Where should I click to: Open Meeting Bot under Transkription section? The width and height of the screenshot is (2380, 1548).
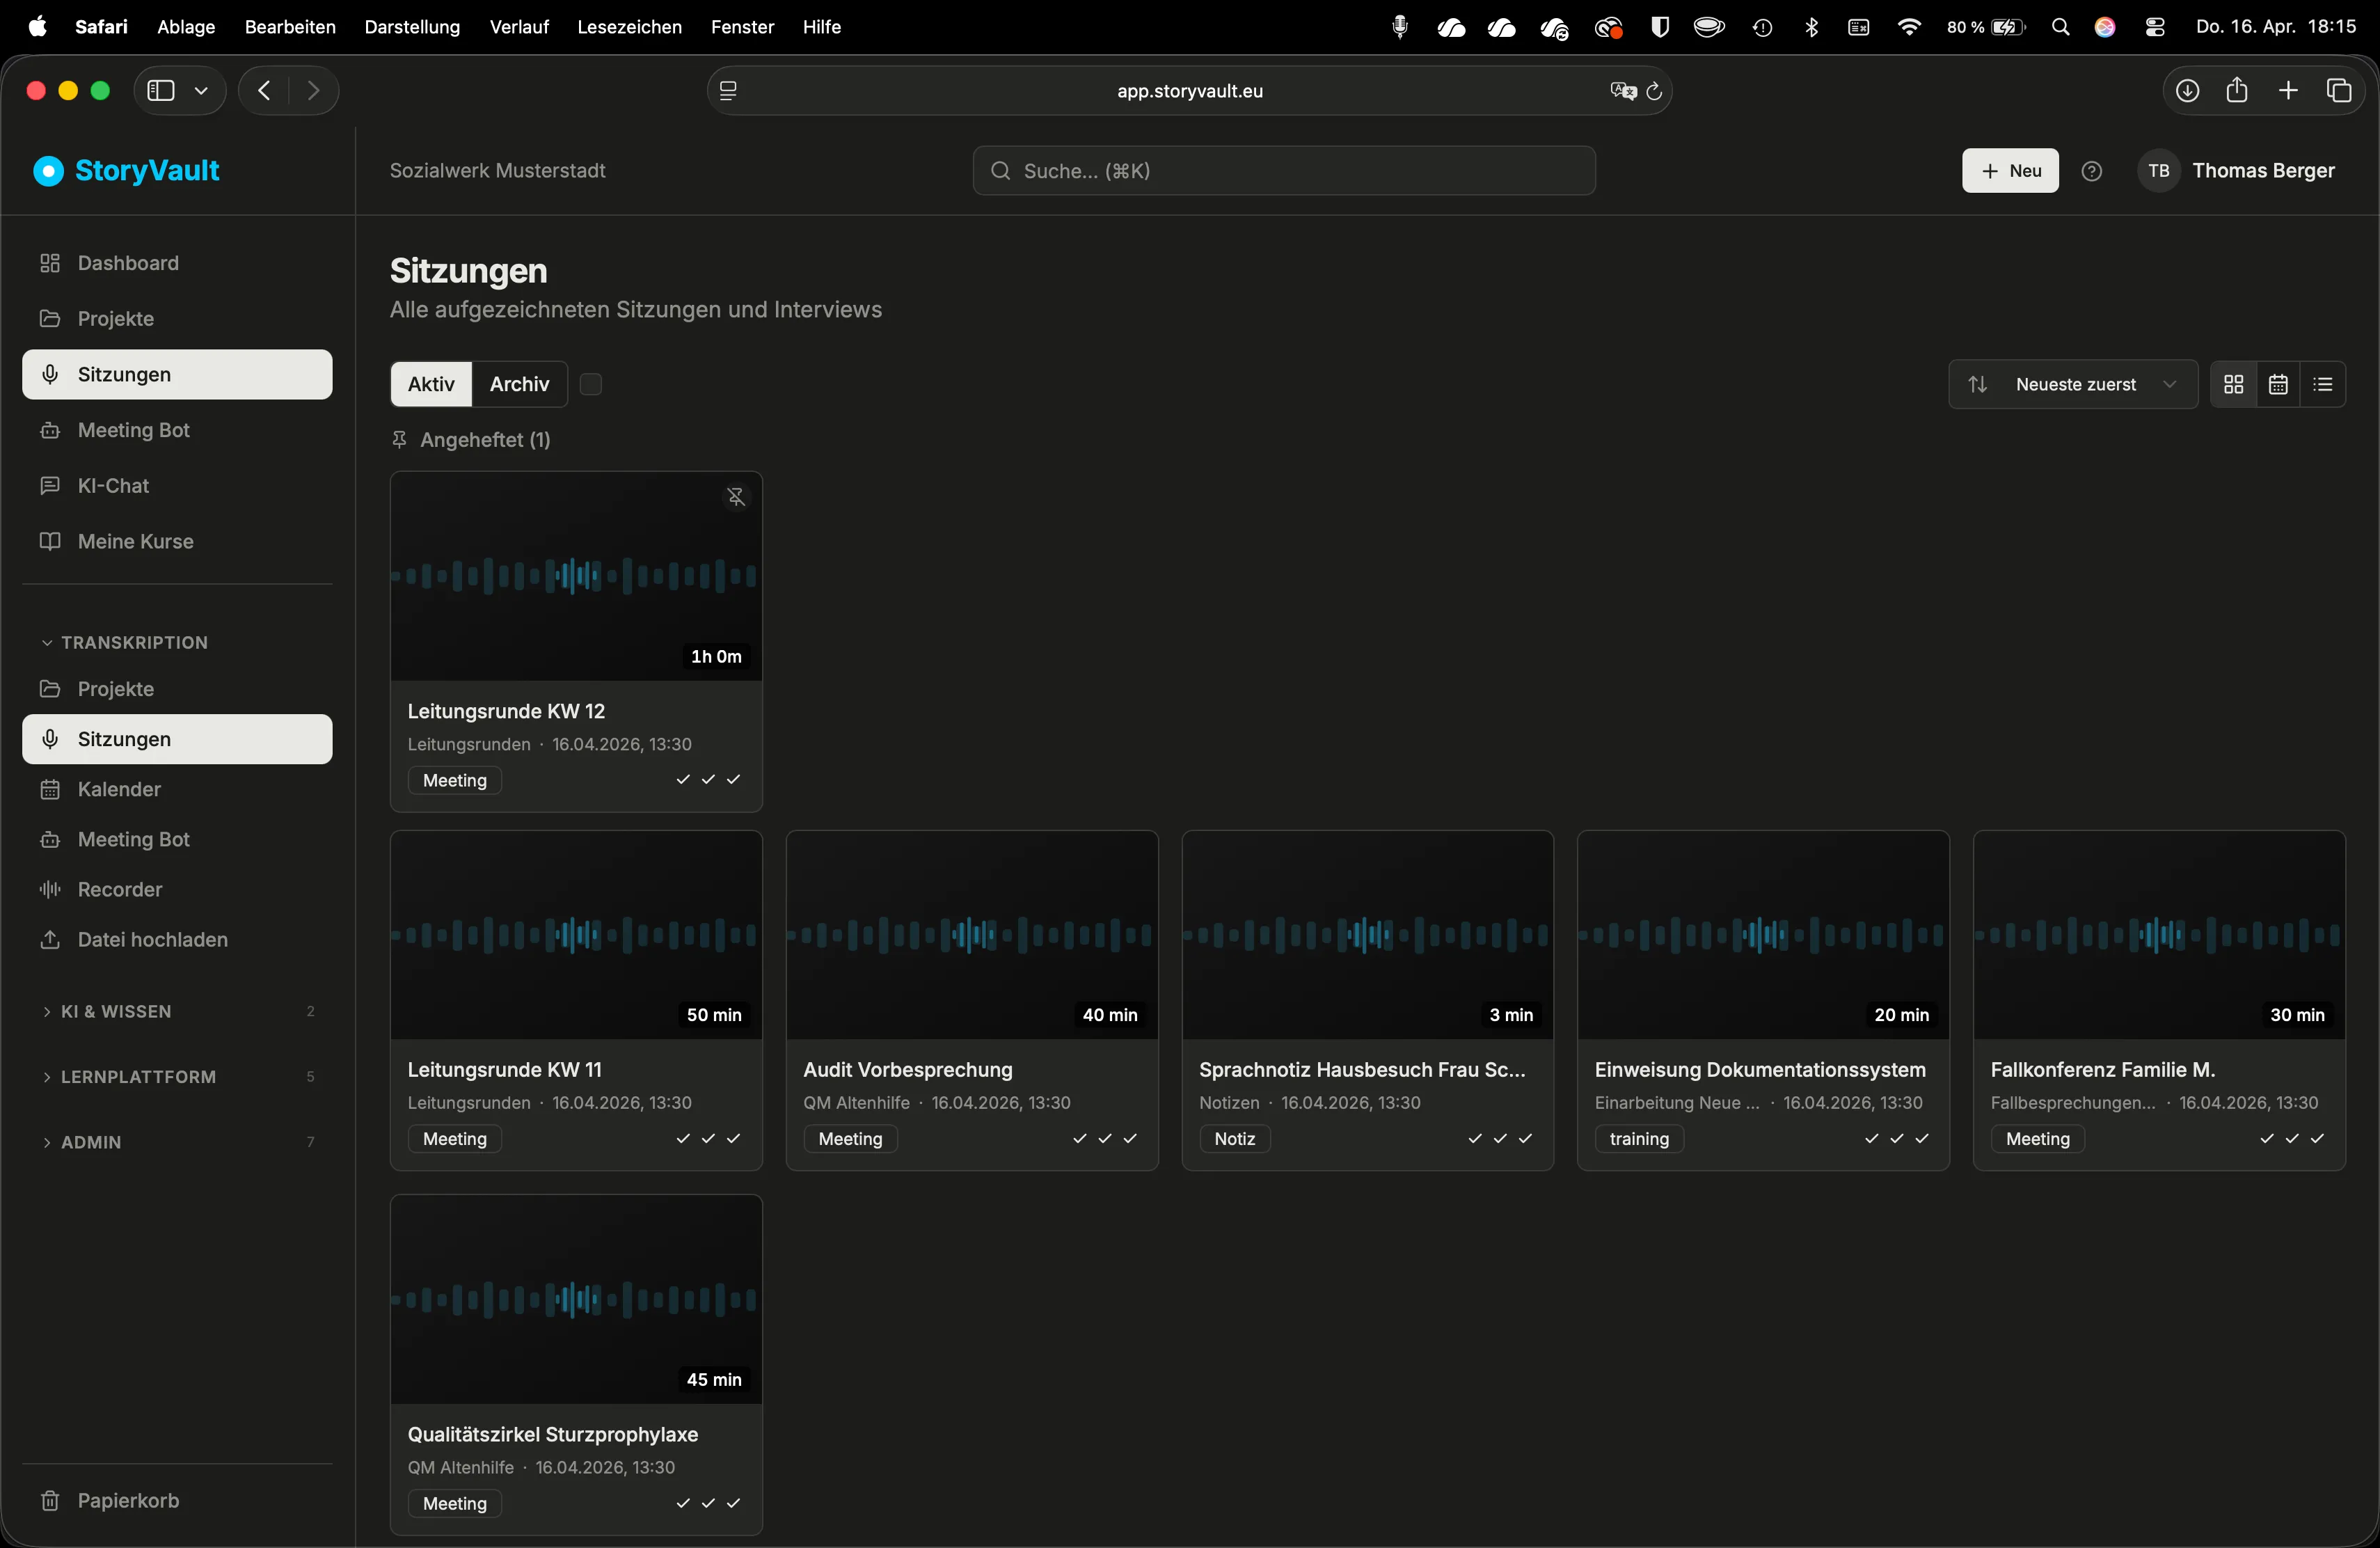pos(177,840)
